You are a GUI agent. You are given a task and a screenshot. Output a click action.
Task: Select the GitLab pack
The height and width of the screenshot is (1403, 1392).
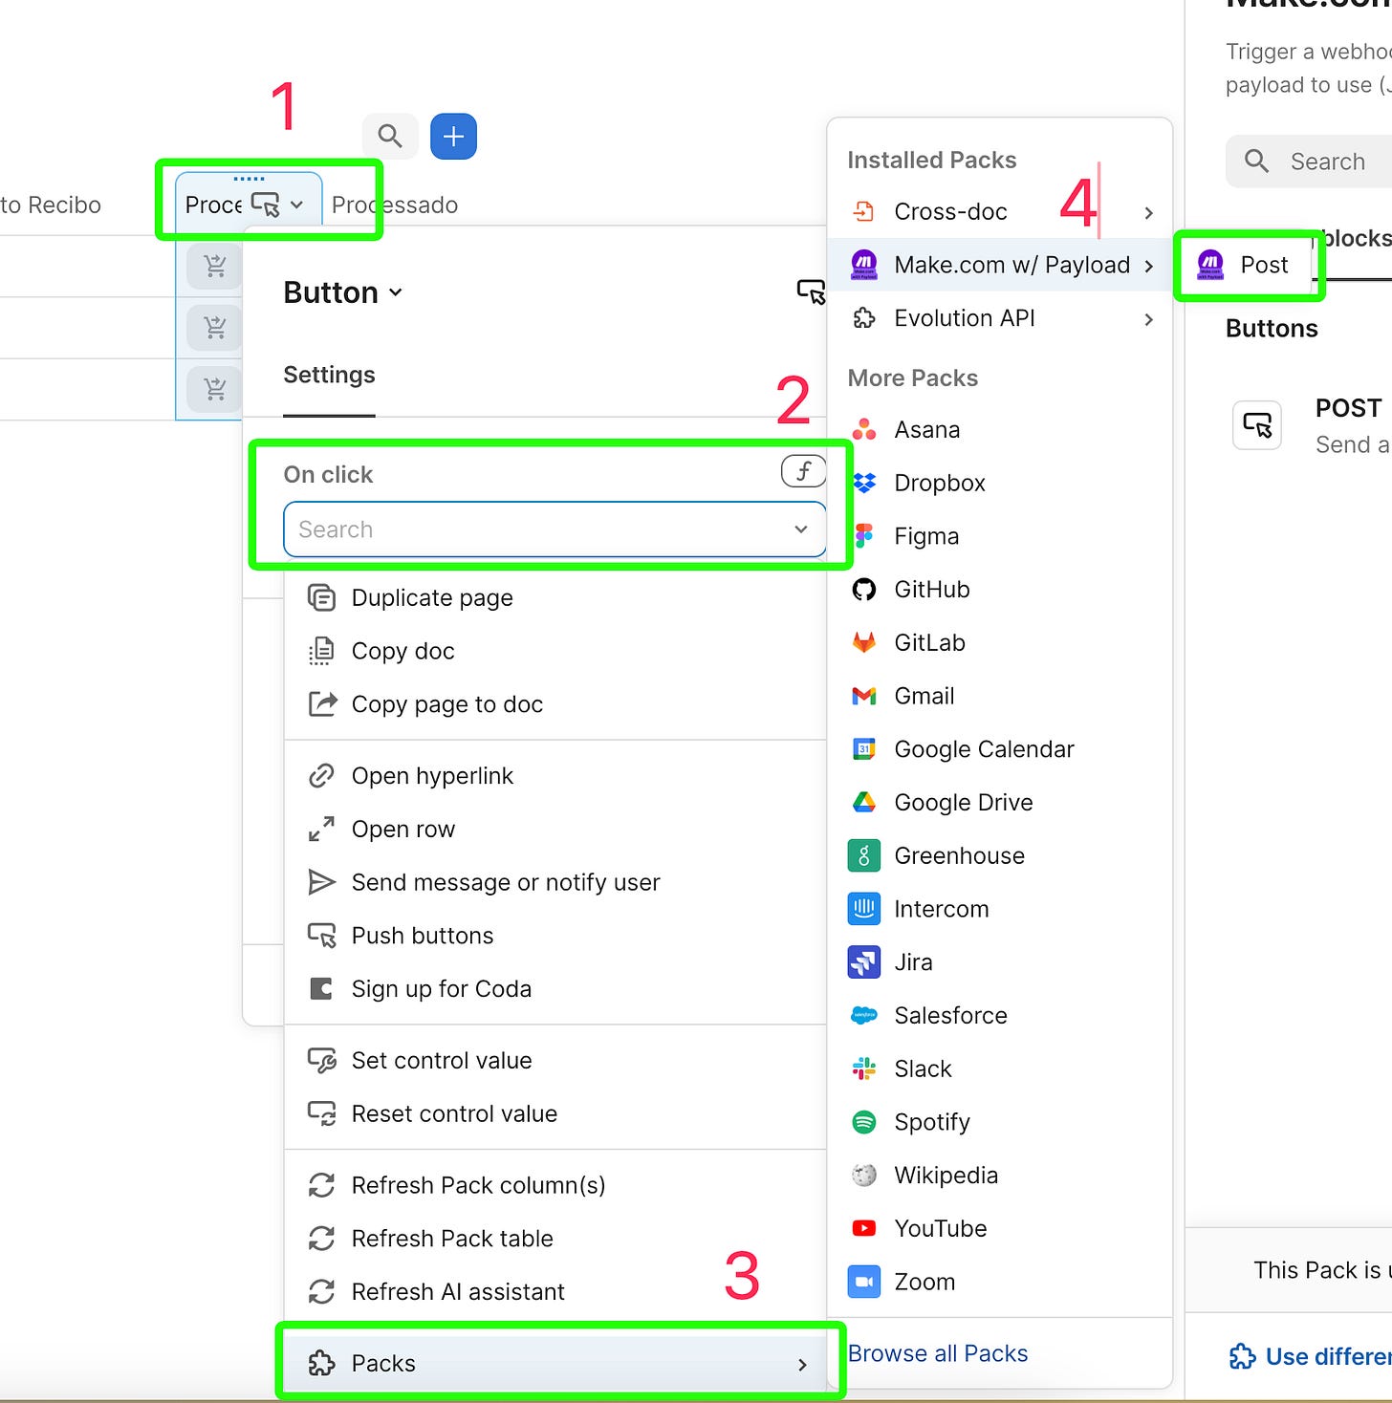[1000, 643]
